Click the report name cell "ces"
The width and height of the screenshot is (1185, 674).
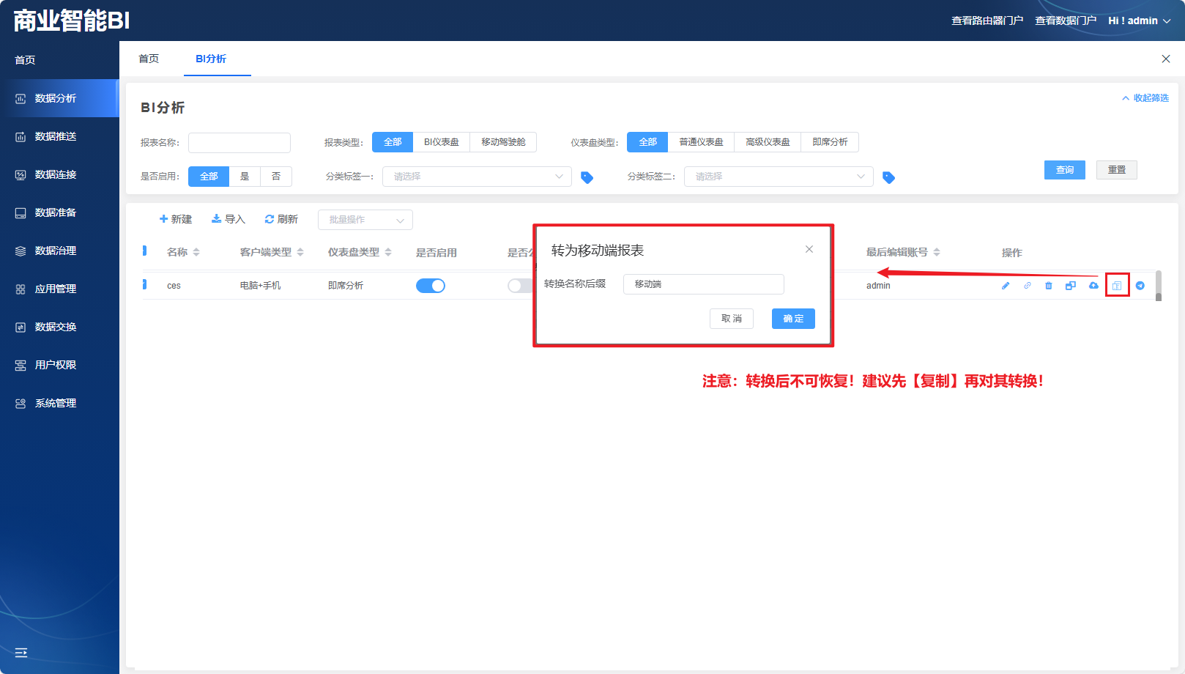point(174,286)
